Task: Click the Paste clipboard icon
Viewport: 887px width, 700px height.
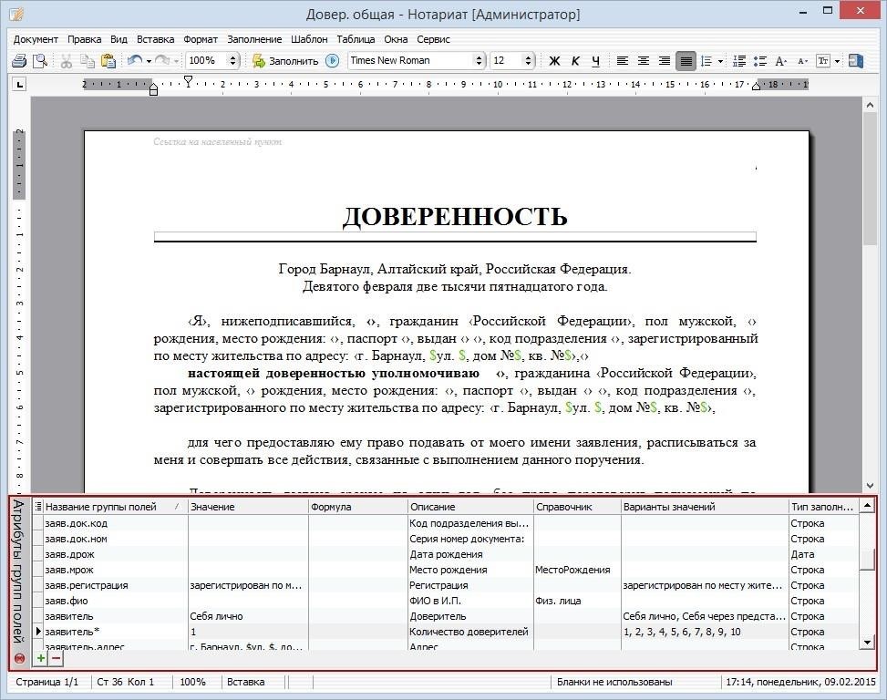Action: (108, 60)
